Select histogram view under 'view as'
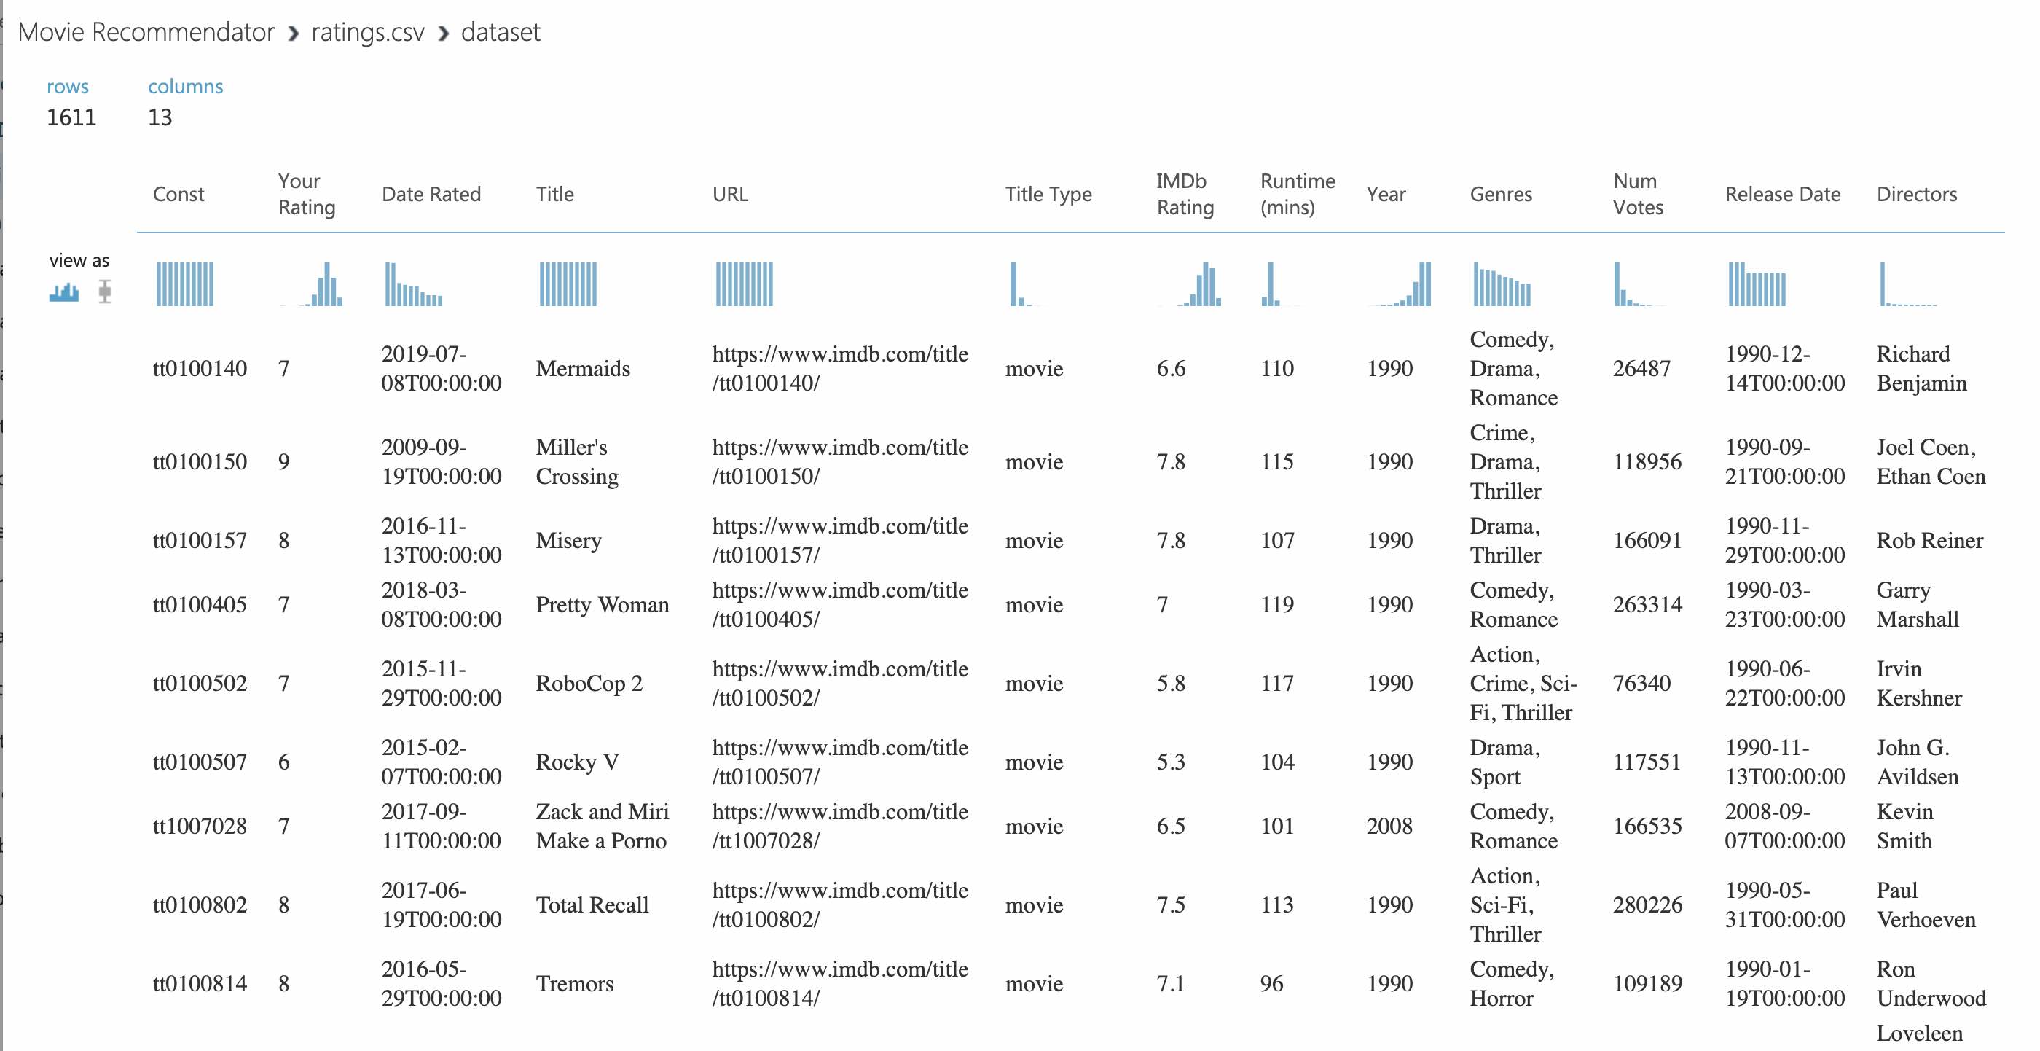The height and width of the screenshot is (1051, 2040). [64, 292]
